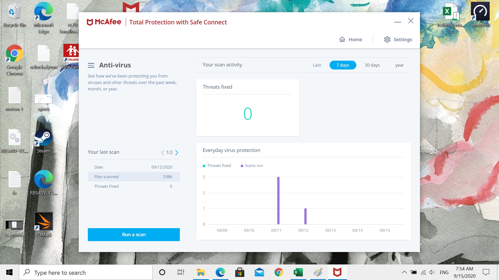499x280 pixels.
Task: Select scitech.dymo file on desktop
Action: pos(44,57)
